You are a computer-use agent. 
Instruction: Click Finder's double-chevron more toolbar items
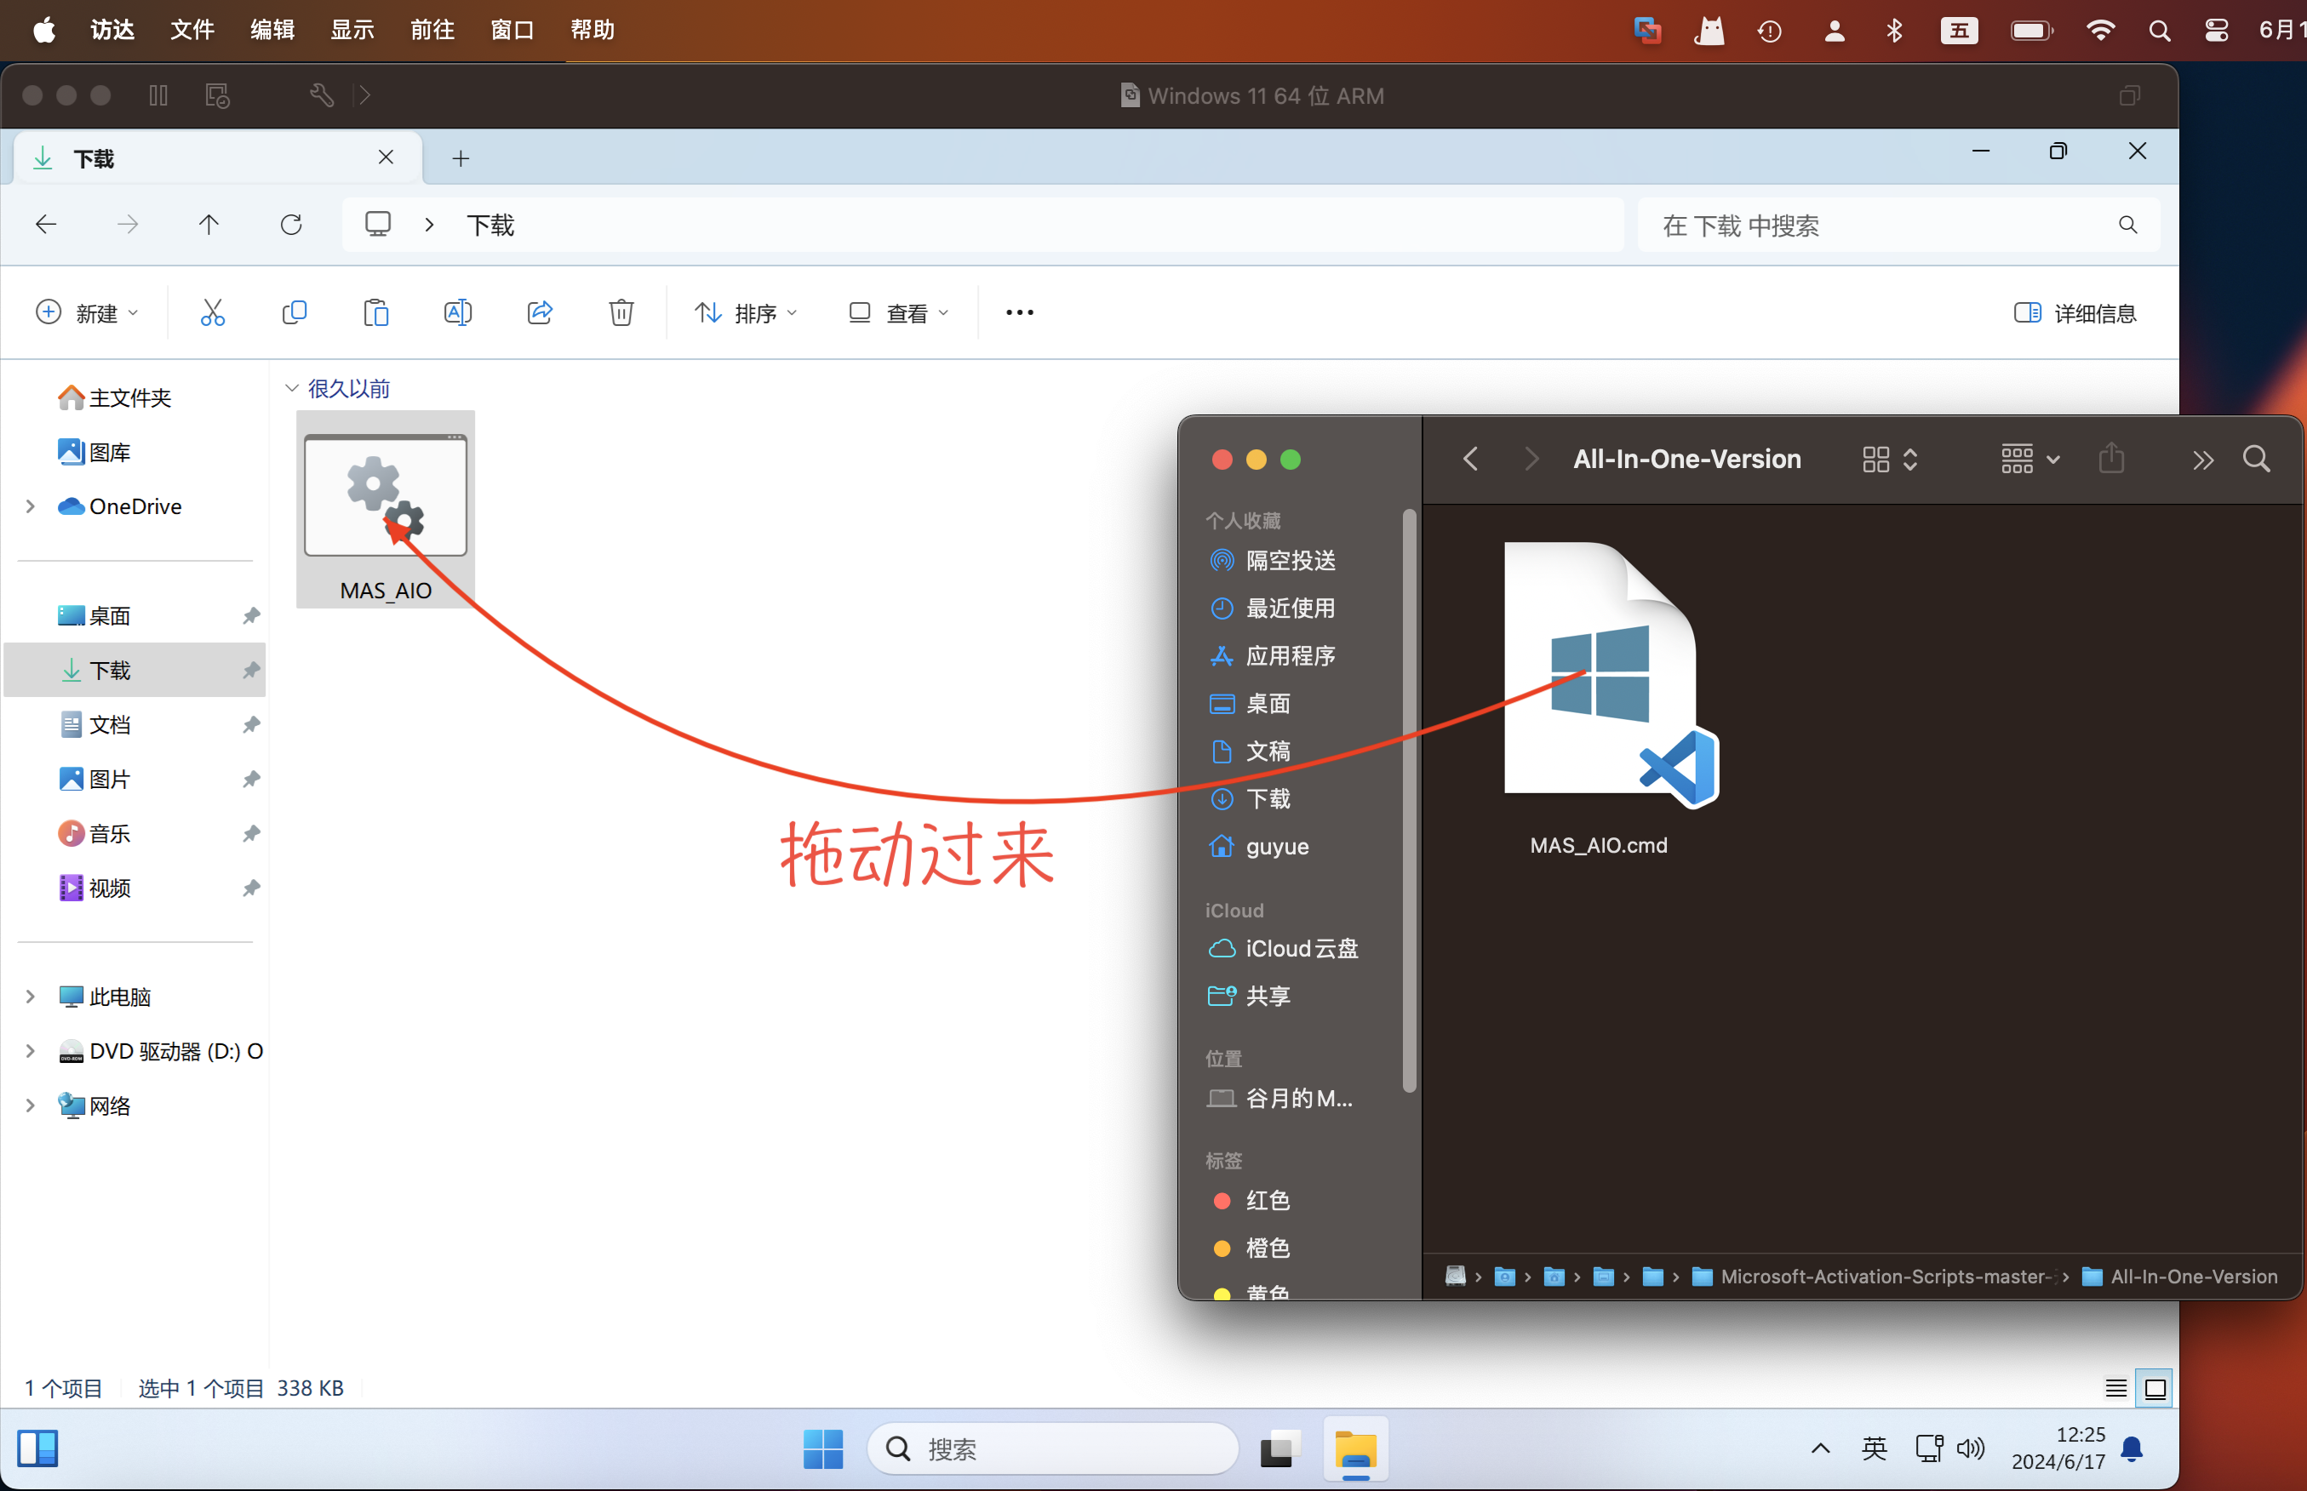2202,460
